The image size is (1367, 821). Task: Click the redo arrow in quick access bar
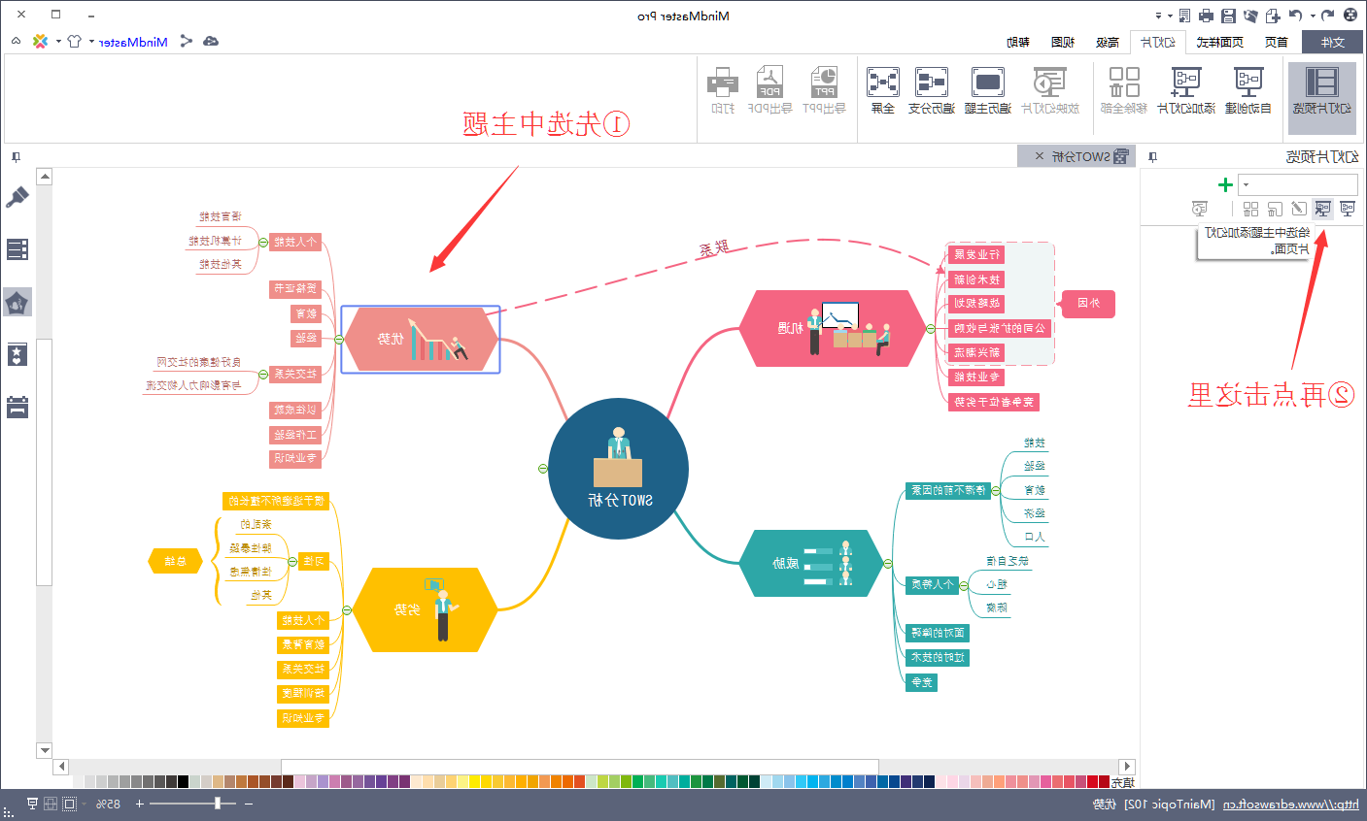1295,16
